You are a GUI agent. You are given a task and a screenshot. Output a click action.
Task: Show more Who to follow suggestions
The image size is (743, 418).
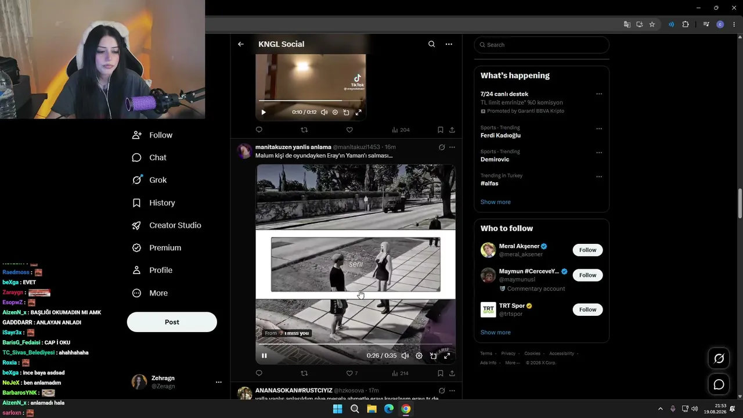(496, 333)
